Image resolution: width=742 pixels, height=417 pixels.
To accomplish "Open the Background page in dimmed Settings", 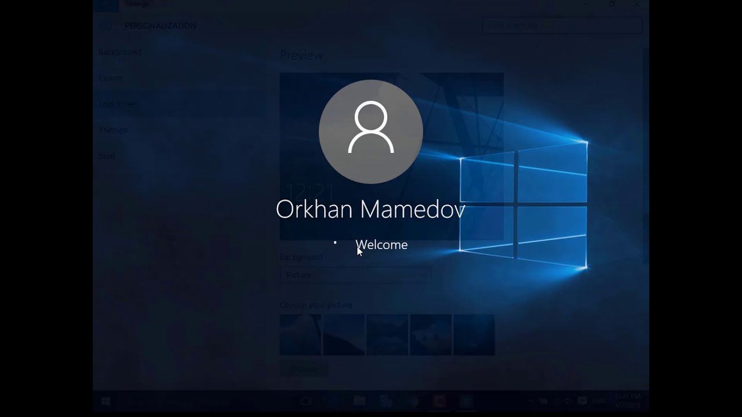I will point(120,52).
